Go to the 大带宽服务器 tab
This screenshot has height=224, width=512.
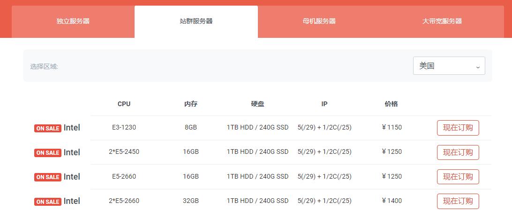(x=442, y=22)
